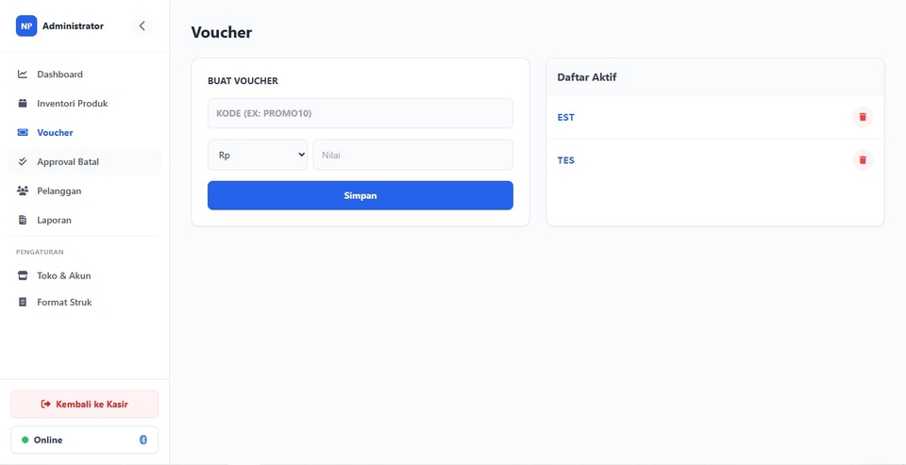Click the Toko & Akun store icon

(x=23, y=276)
